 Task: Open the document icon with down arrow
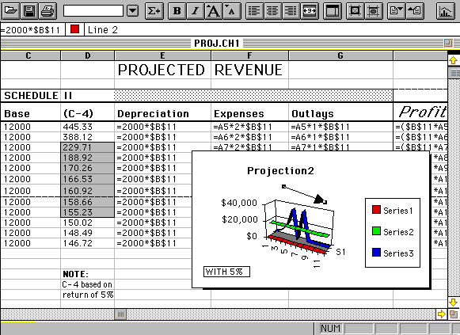pyautogui.click(x=396, y=11)
